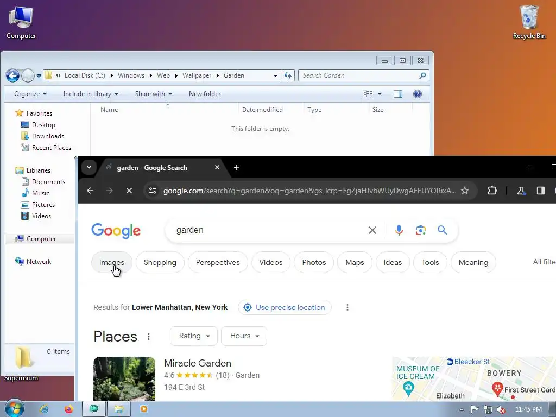Bookmark this page with star icon
556x417 pixels.
click(465, 191)
